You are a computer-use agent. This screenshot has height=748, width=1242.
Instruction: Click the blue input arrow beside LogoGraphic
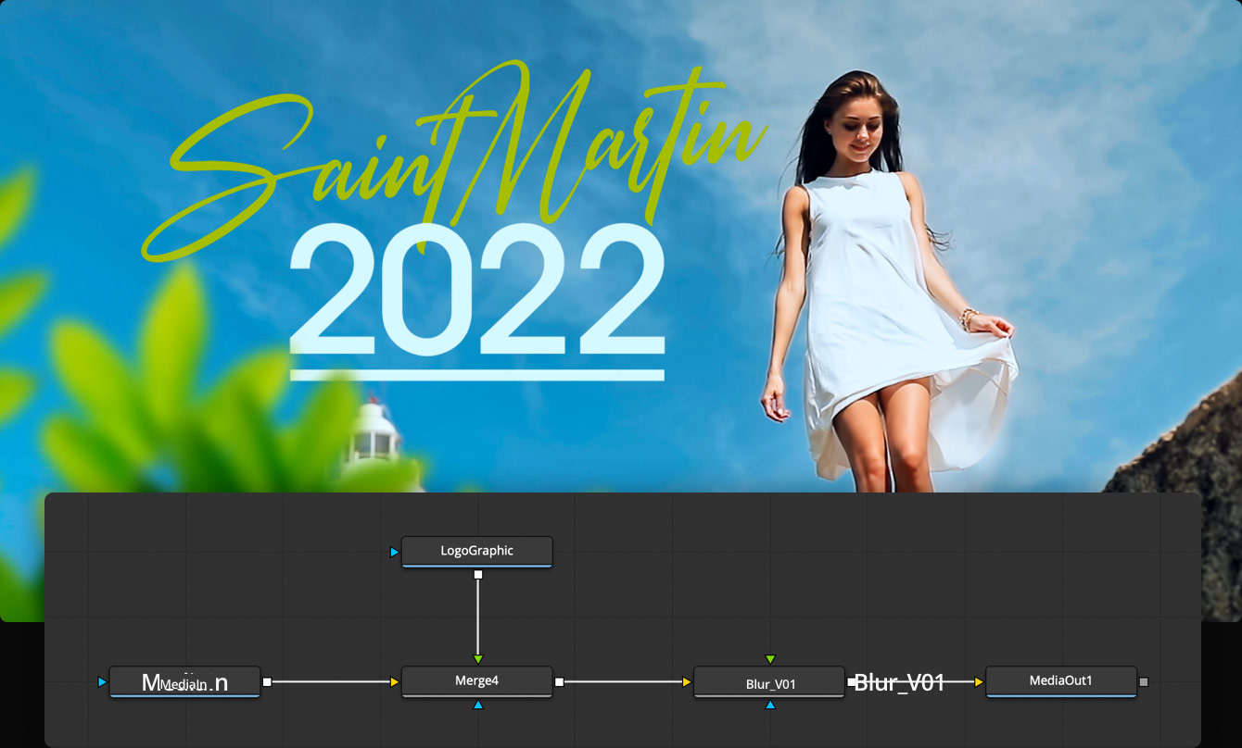[395, 551]
